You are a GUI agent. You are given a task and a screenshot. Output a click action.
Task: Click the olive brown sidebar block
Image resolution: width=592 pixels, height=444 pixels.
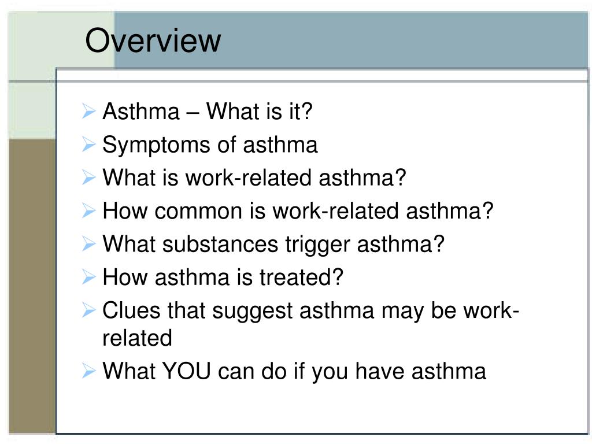pyautogui.click(x=32, y=286)
